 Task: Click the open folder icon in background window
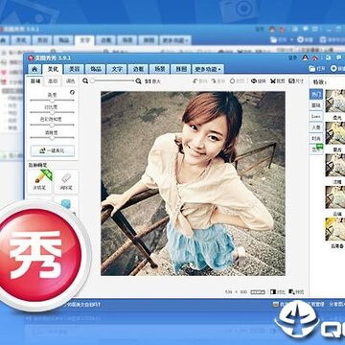click(x=274, y=40)
